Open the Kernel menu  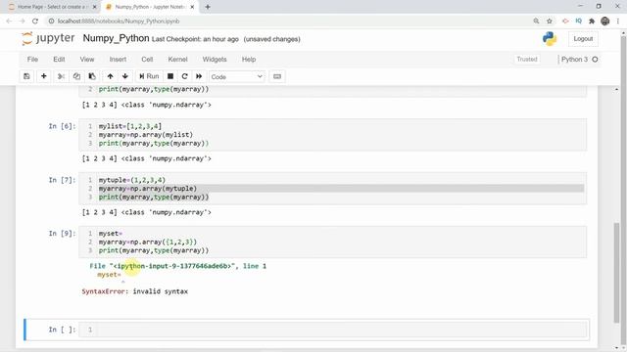pos(177,59)
